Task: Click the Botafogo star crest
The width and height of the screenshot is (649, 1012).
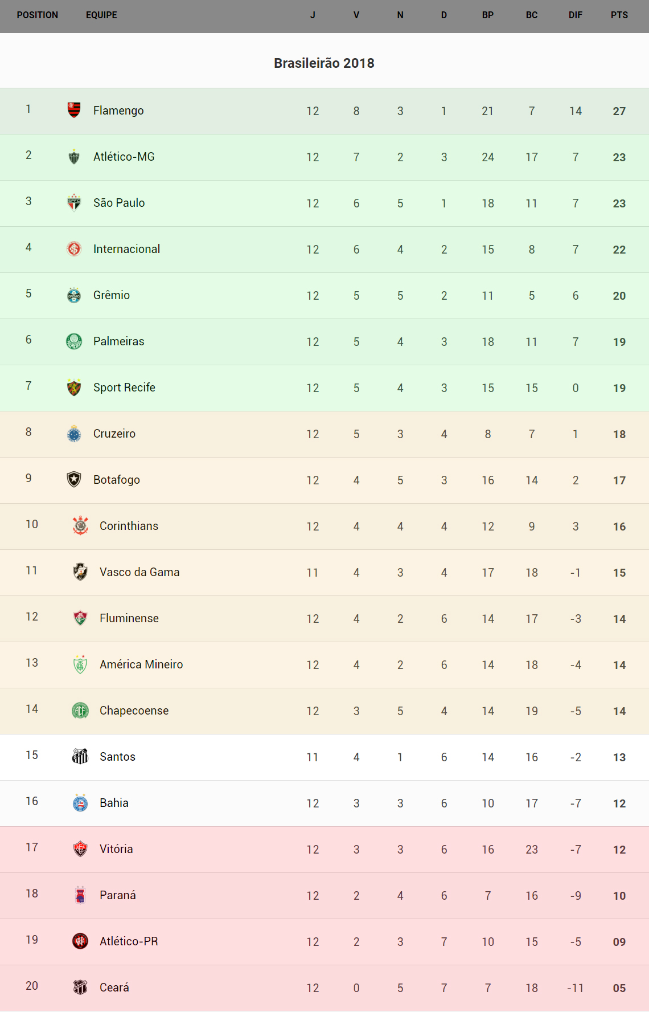Action: (x=74, y=480)
